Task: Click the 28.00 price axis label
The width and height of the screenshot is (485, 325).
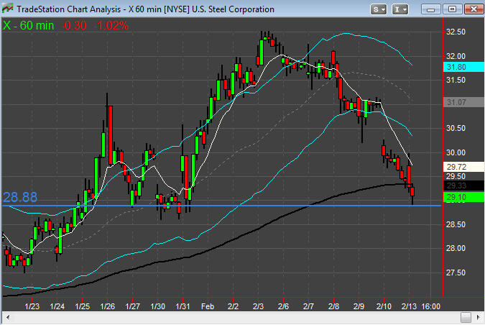Action: point(456,248)
